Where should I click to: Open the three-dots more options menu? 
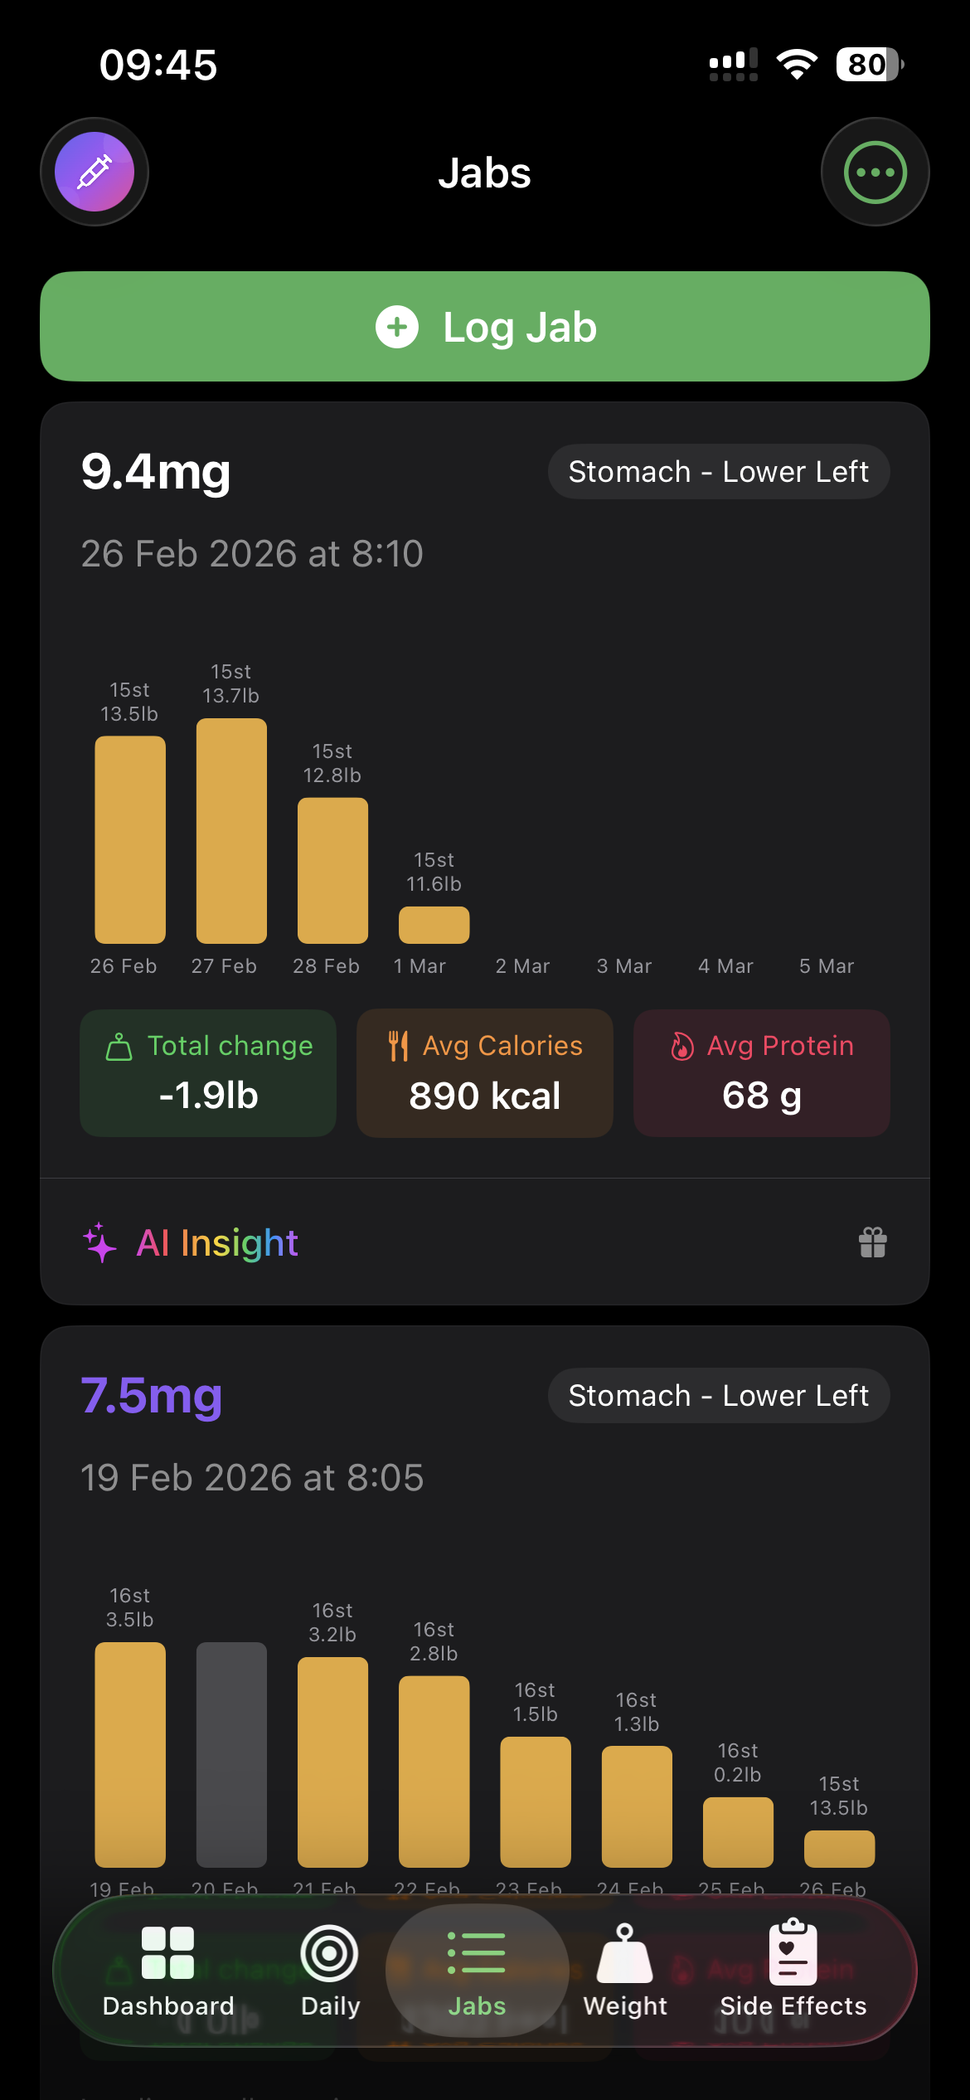[x=875, y=172]
